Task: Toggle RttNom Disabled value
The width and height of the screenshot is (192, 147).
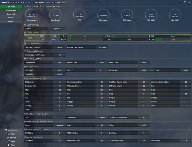Action: [60, 125]
